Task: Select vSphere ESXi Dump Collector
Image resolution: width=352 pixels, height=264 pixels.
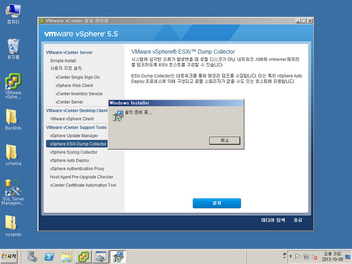Action: point(77,144)
